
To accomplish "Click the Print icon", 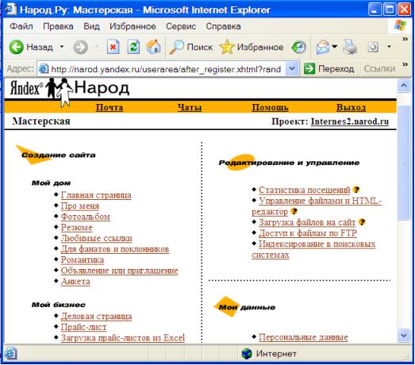I will point(350,47).
